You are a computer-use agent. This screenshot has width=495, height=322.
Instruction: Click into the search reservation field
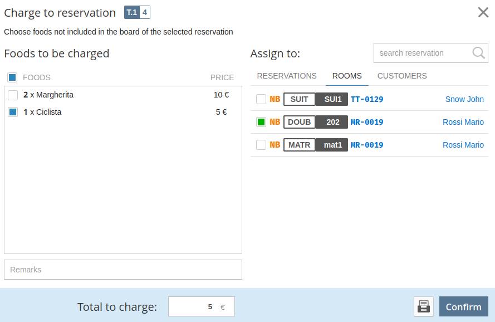(x=420, y=53)
